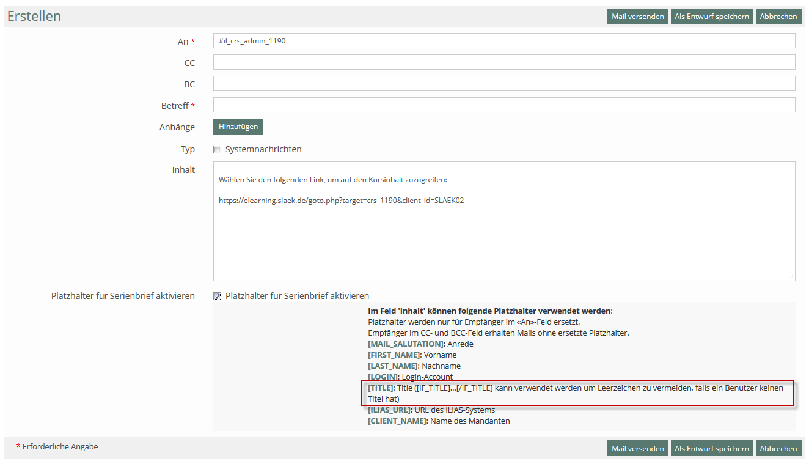Viewport: 809px width, 461px height.
Task: Save draft using the footer Als Entwurf speichern
Action: click(711, 449)
